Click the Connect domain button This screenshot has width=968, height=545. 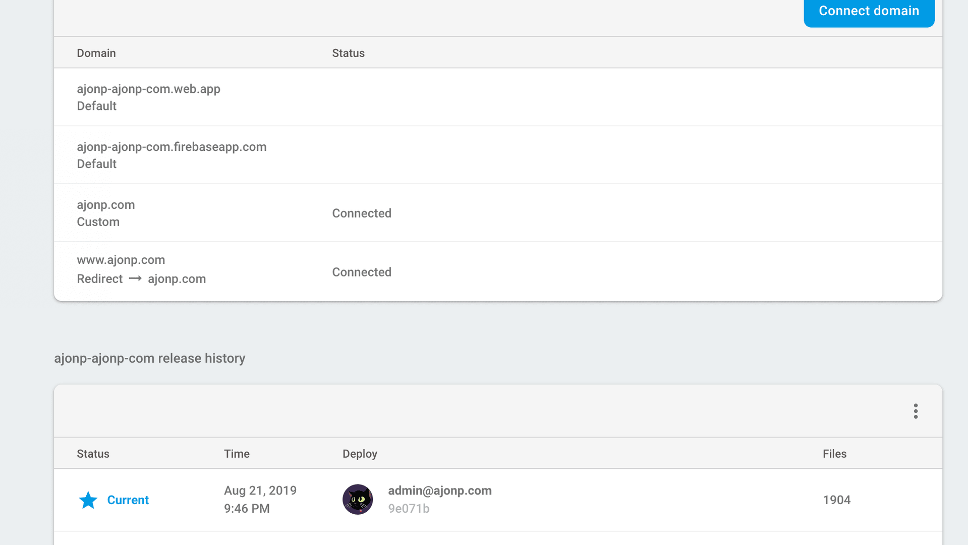869,11
